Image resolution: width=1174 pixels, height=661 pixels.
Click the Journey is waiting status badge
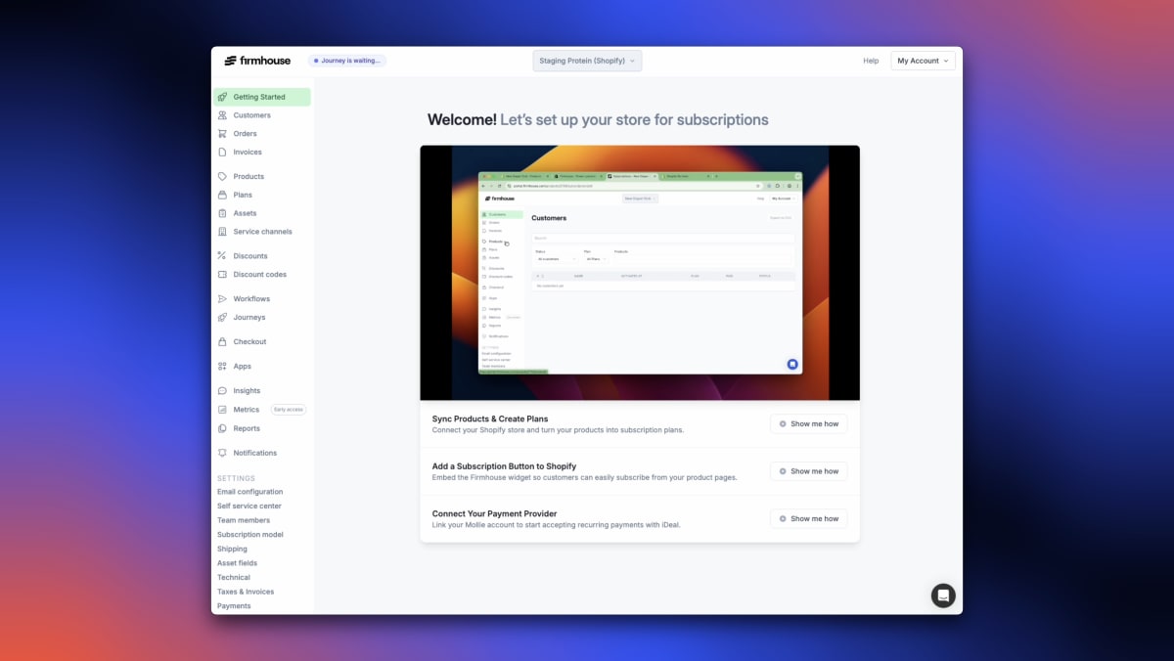[347, 61]
